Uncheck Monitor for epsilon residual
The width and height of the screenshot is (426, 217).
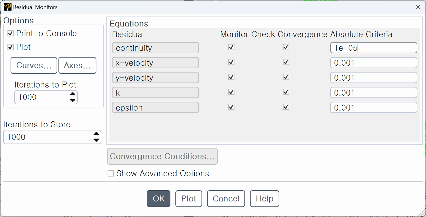[231, 107]
